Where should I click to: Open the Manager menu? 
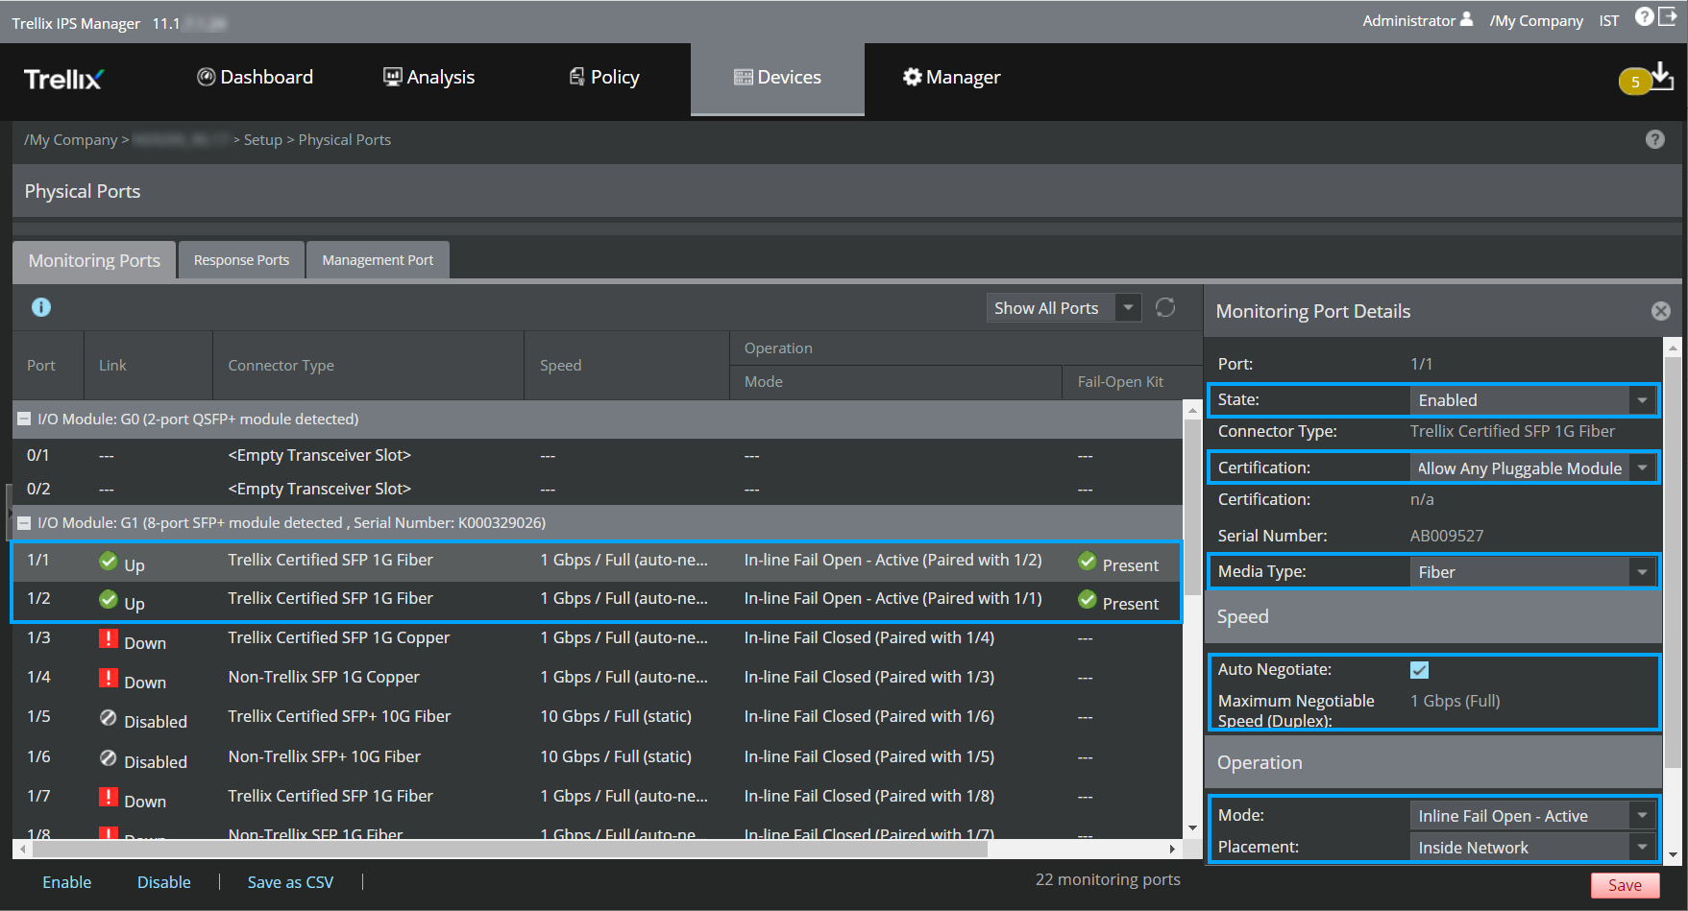coord(952,78)
